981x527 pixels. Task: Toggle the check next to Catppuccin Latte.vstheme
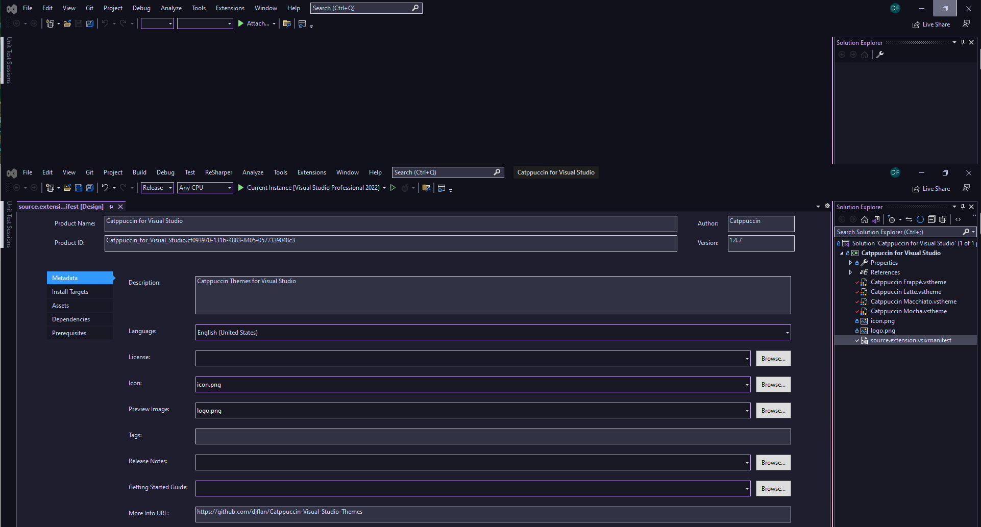pos(857,292)
